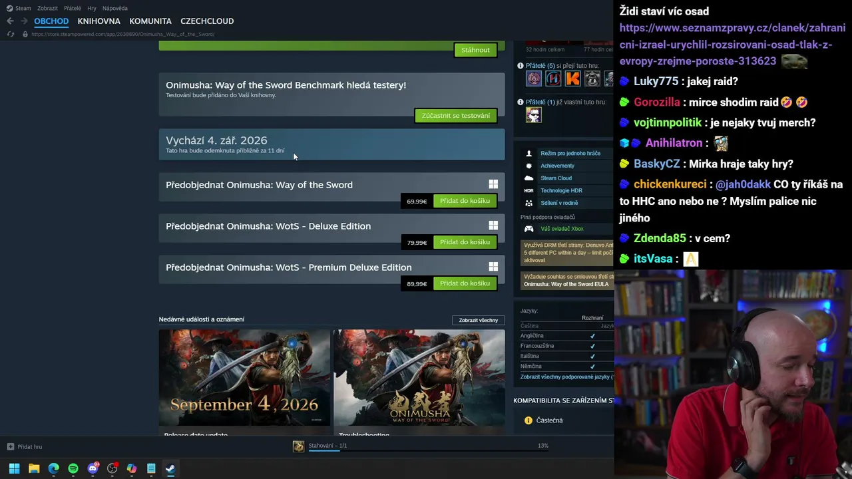Open the CZECHCLOUD profile tab
Viewport: 852px width, 479px height.
(207, 21)
